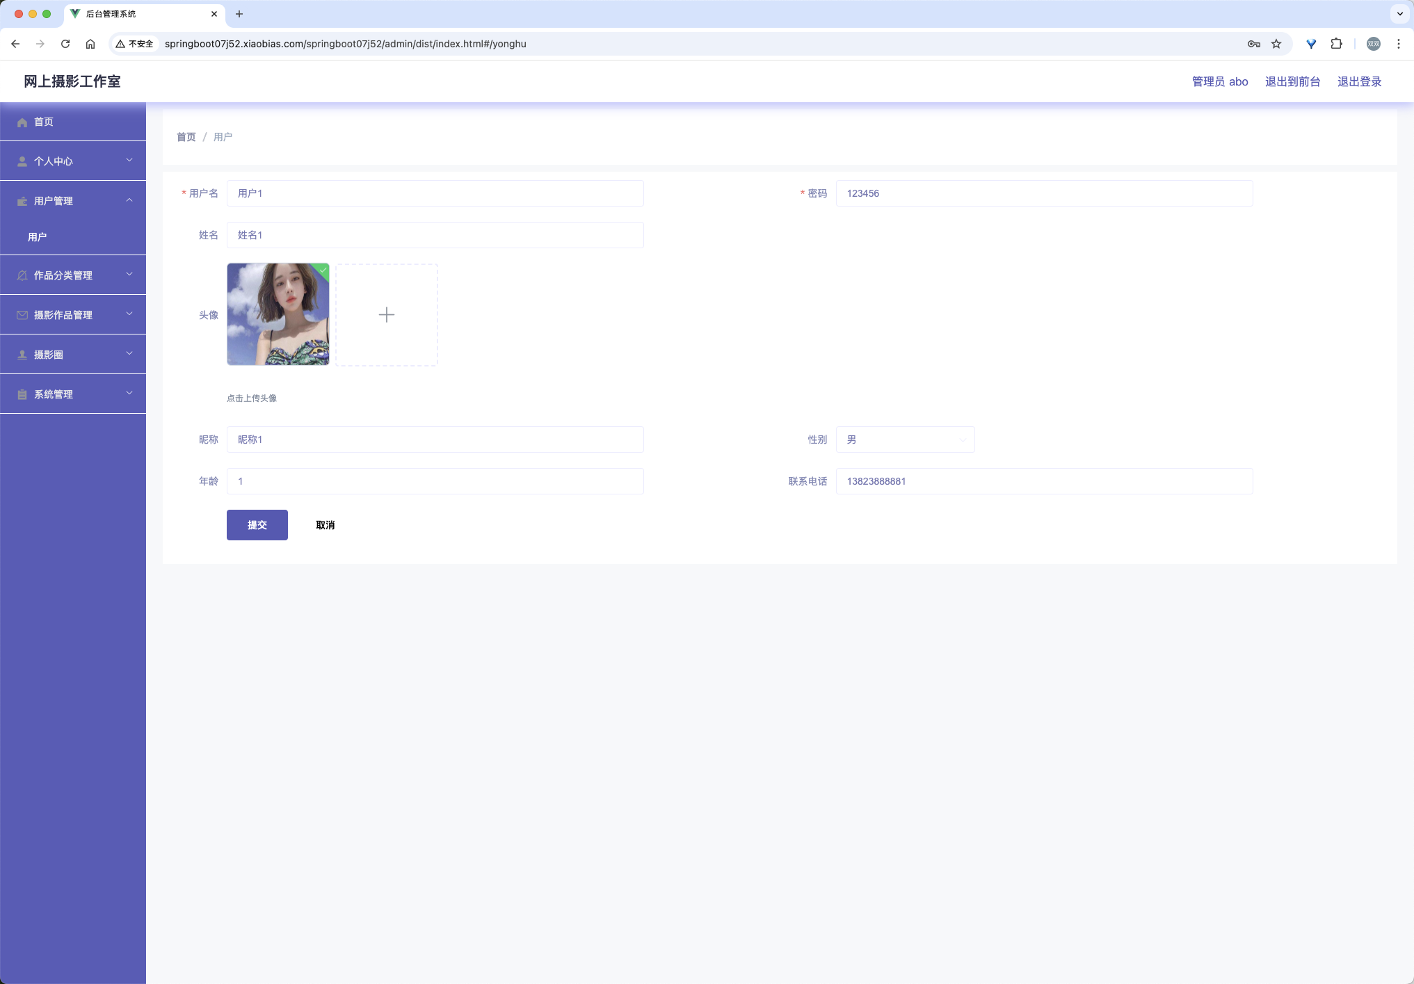Viewport: 1414px width, 984px height.
Task: Click 退出到前台 link
Action: pyautogui.click(x=1292, y=81)
